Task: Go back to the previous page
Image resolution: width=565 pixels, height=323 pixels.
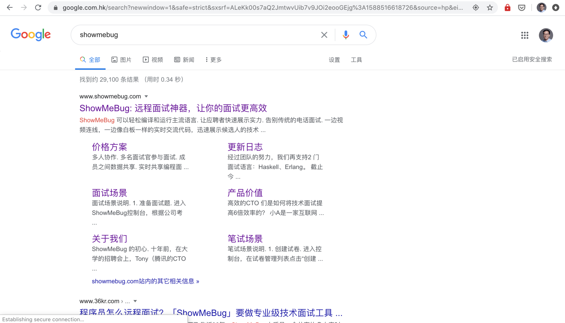Action: click(x=10, y=8)
